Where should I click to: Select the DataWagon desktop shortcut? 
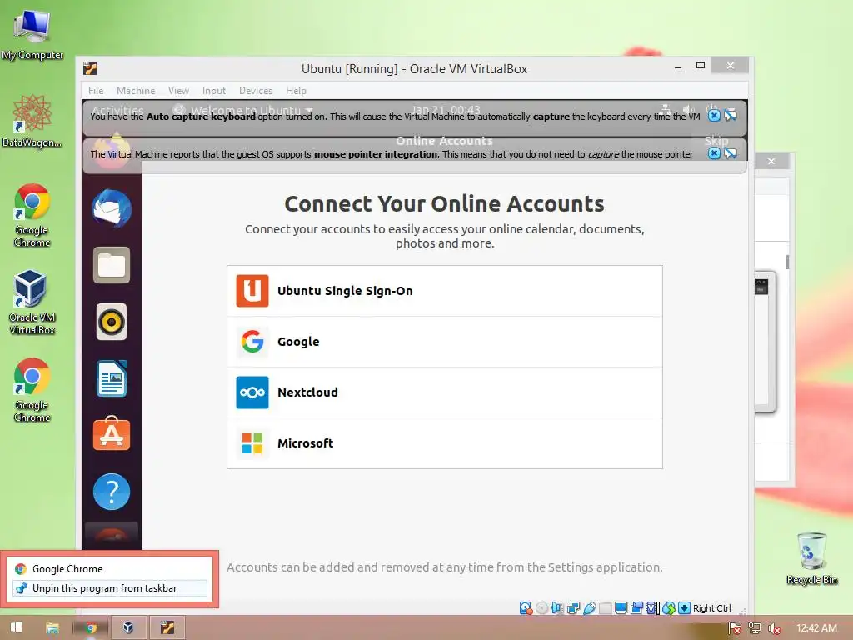[x=32, y=121]
